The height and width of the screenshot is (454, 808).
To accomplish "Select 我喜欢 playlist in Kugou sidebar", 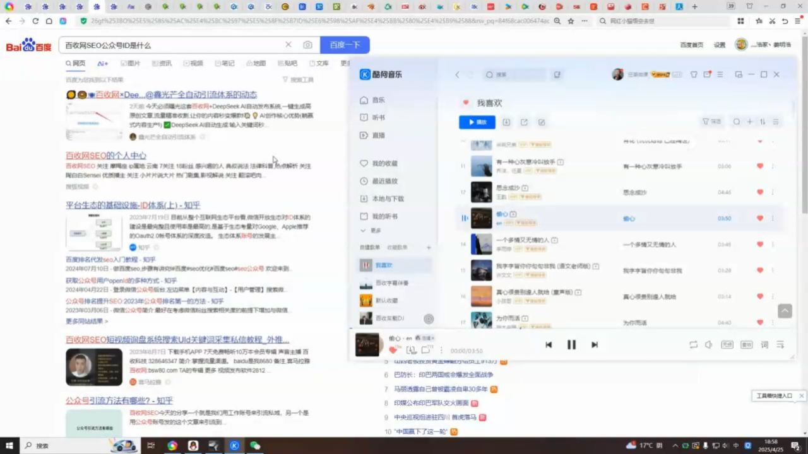I will point(395,265).
